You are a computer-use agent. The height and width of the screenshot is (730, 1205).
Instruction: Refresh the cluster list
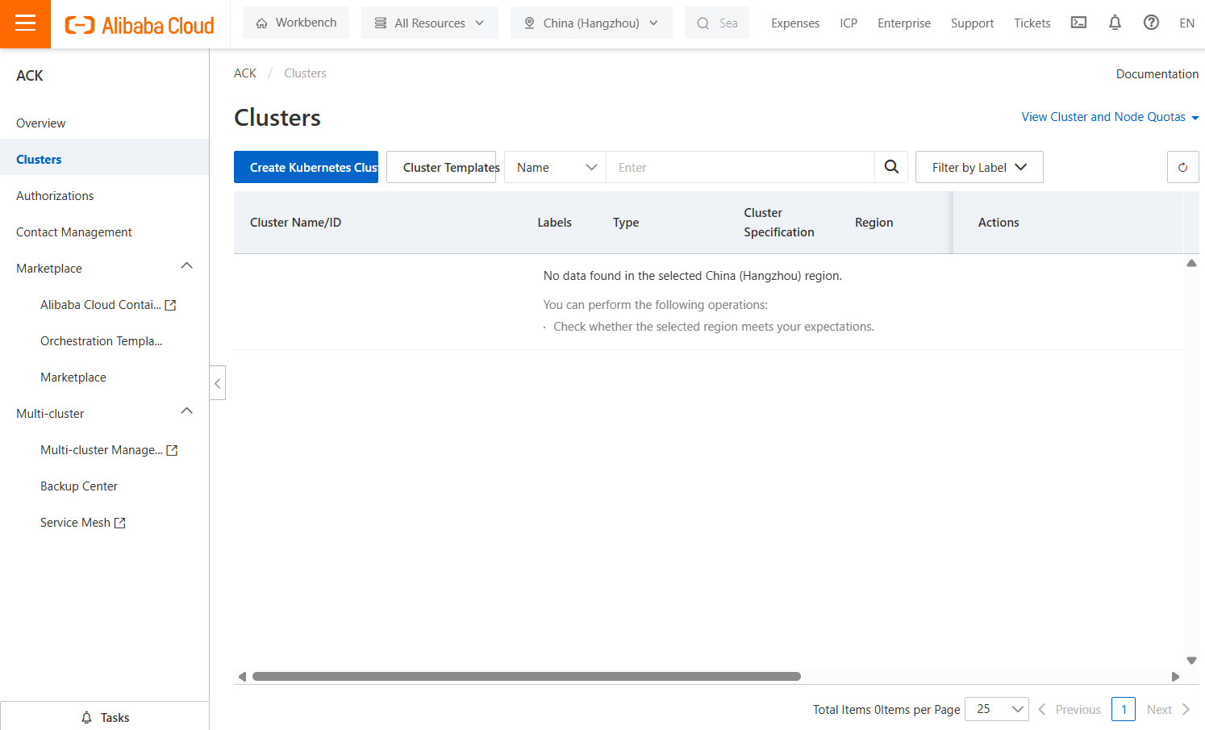tap(1182, 167)
